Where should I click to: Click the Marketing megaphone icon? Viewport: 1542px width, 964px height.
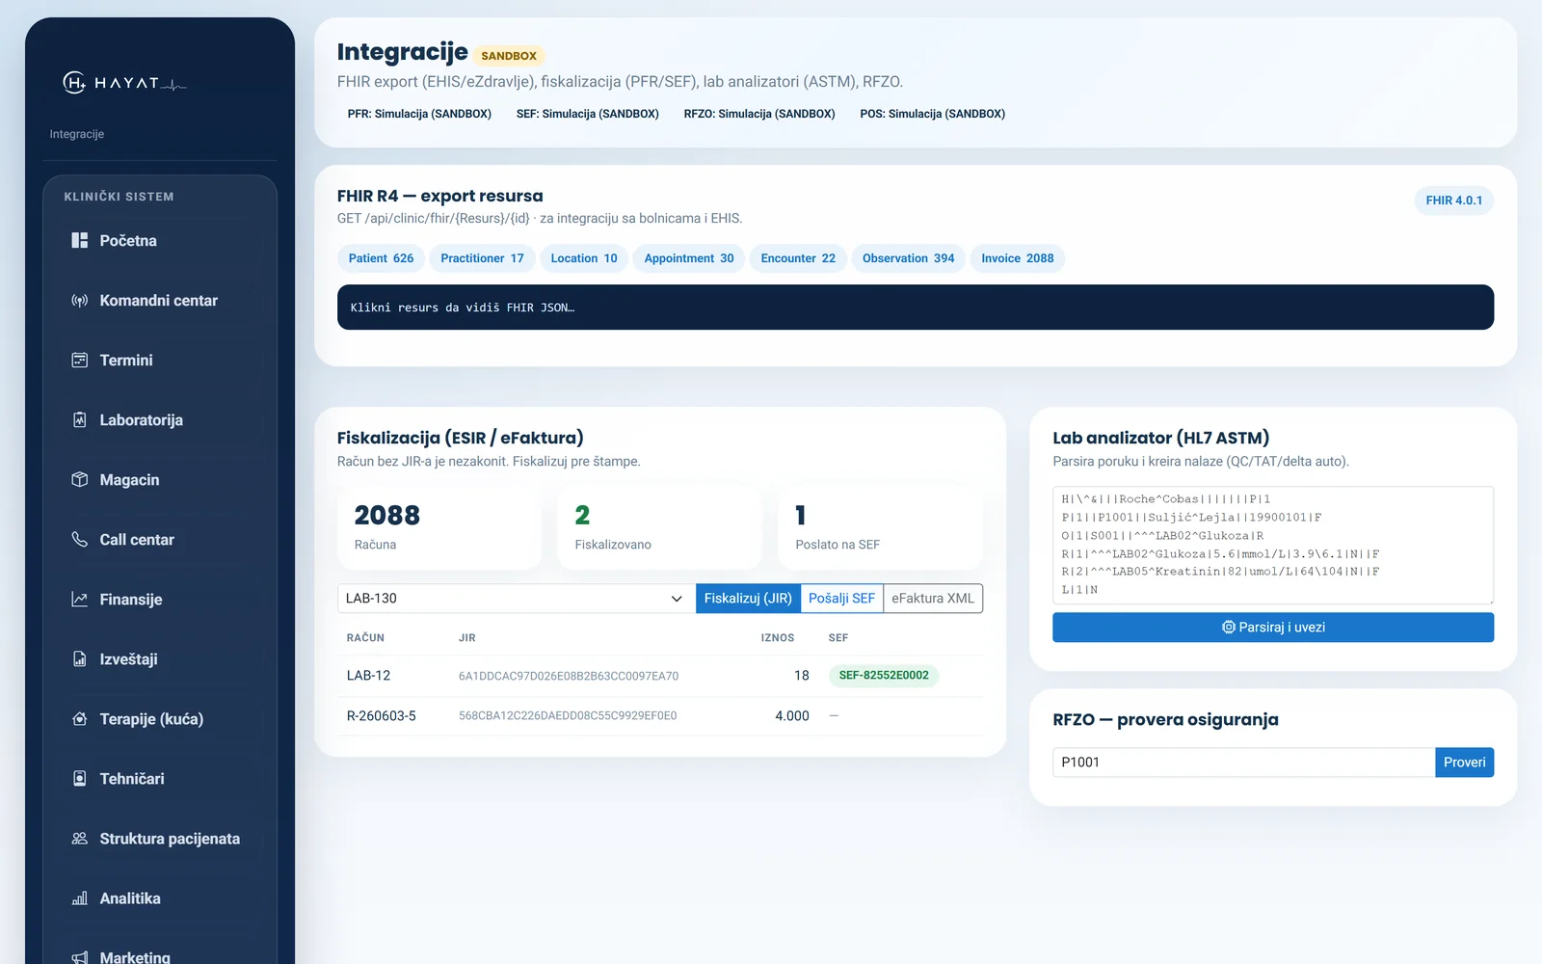coord(80,957)
